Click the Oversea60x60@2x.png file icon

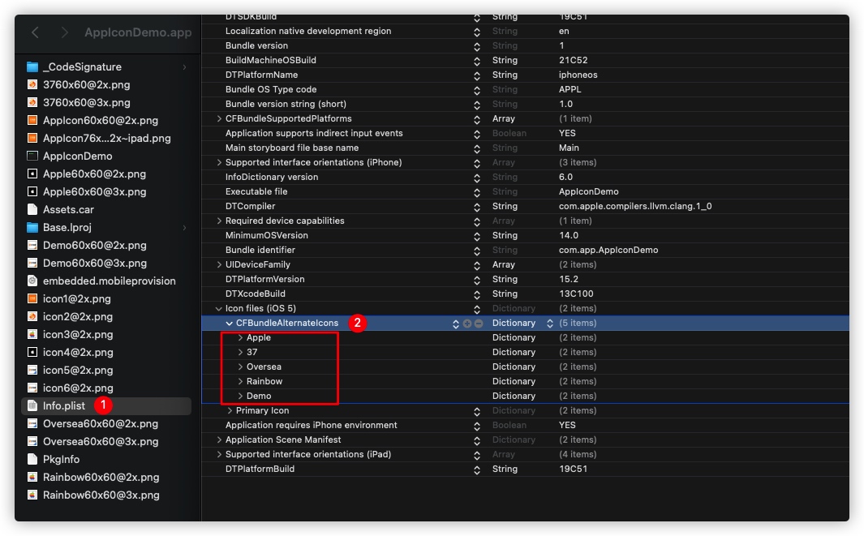(x=32, y=423)
